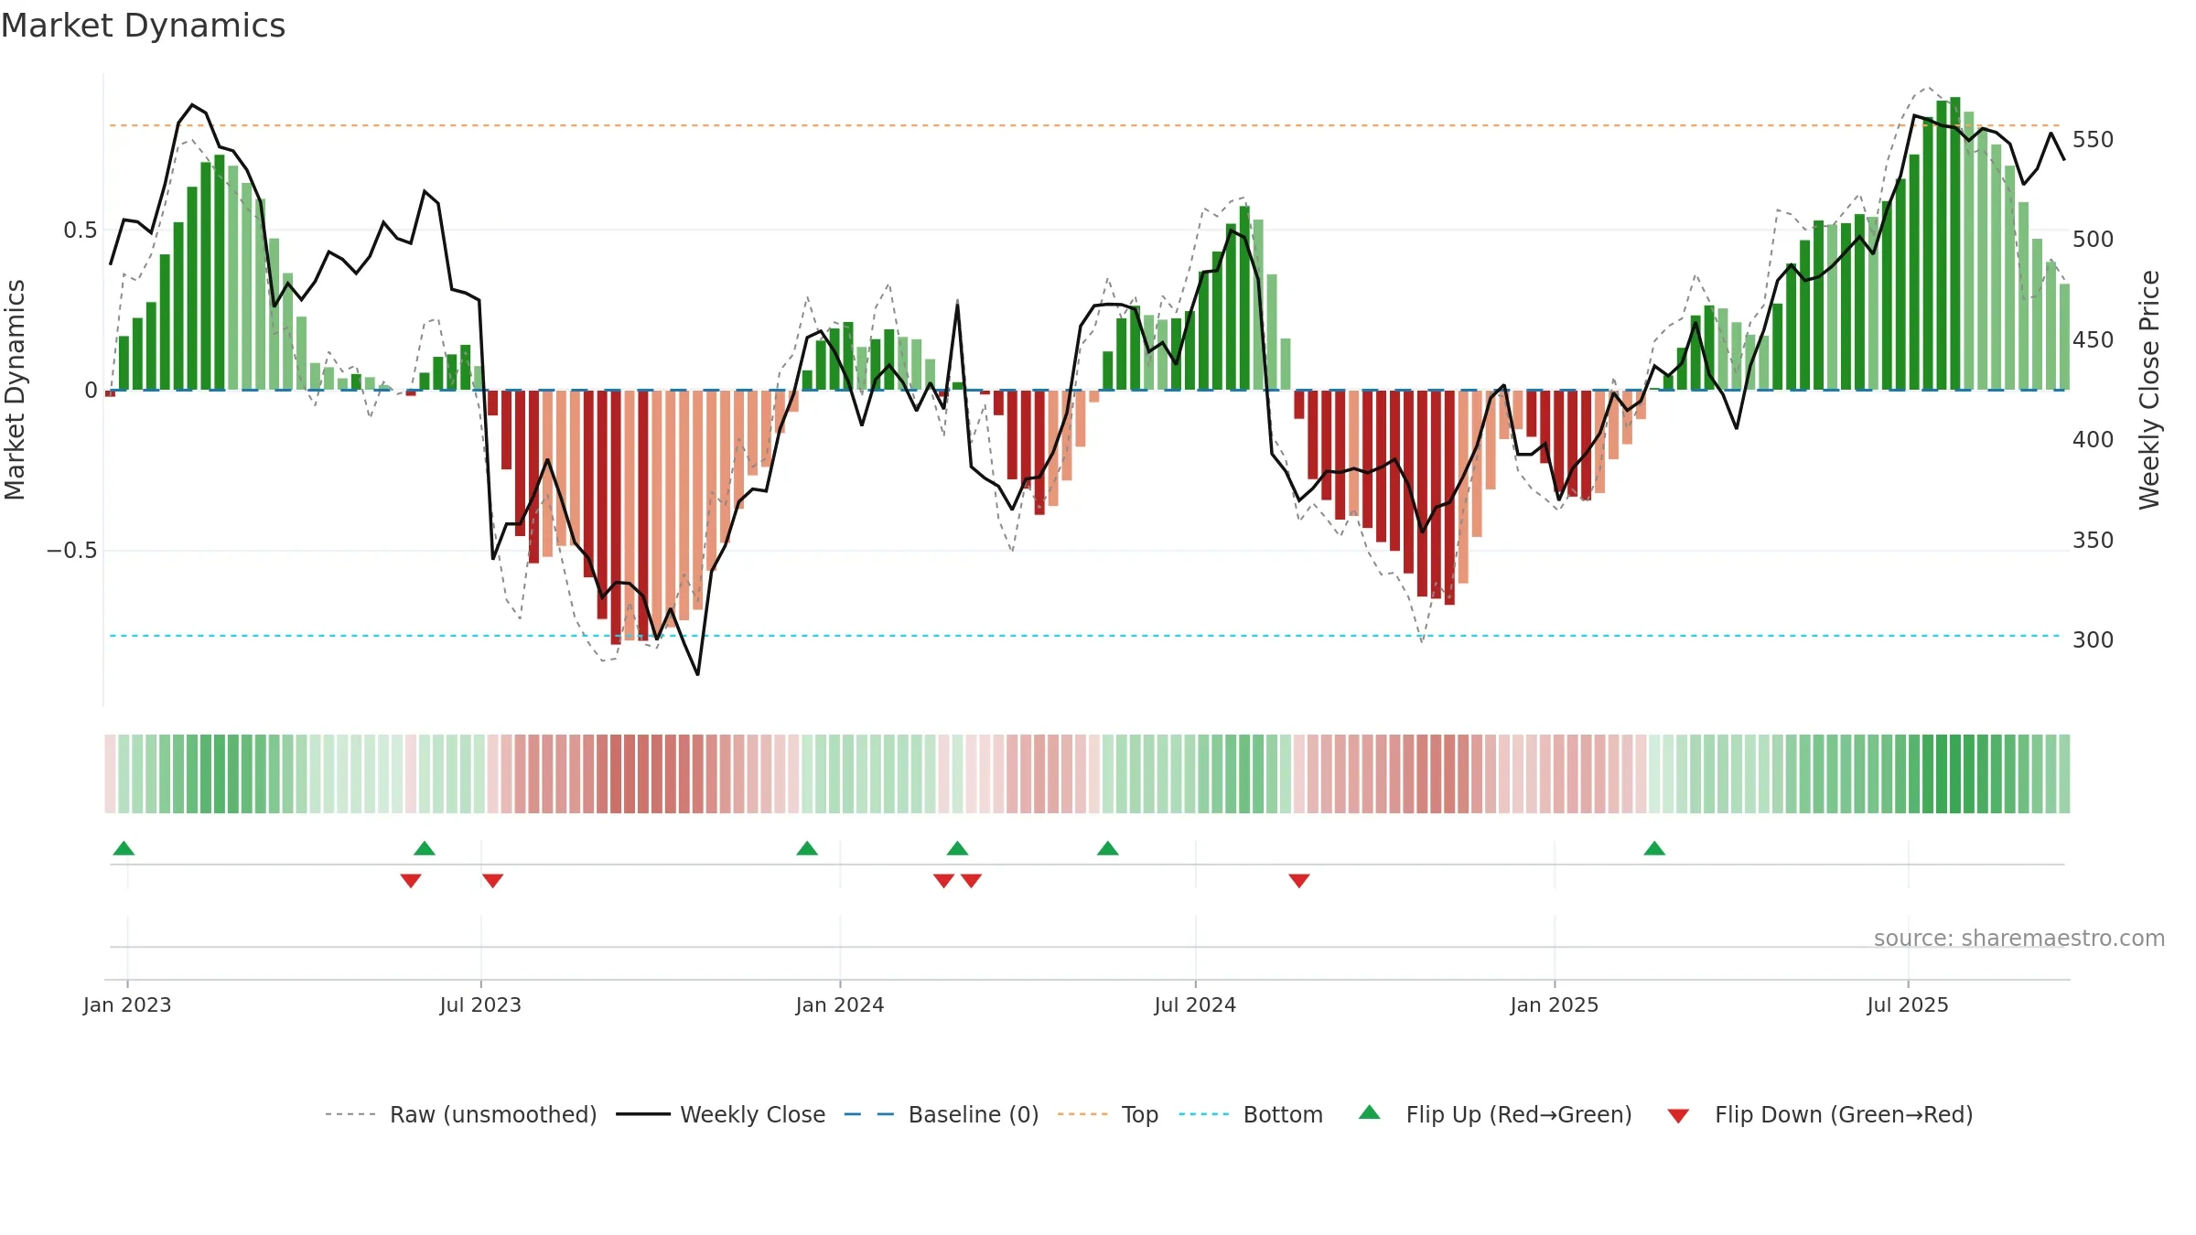
Task: Click the Jul 2023 date label
Action: coord(480,1004)
